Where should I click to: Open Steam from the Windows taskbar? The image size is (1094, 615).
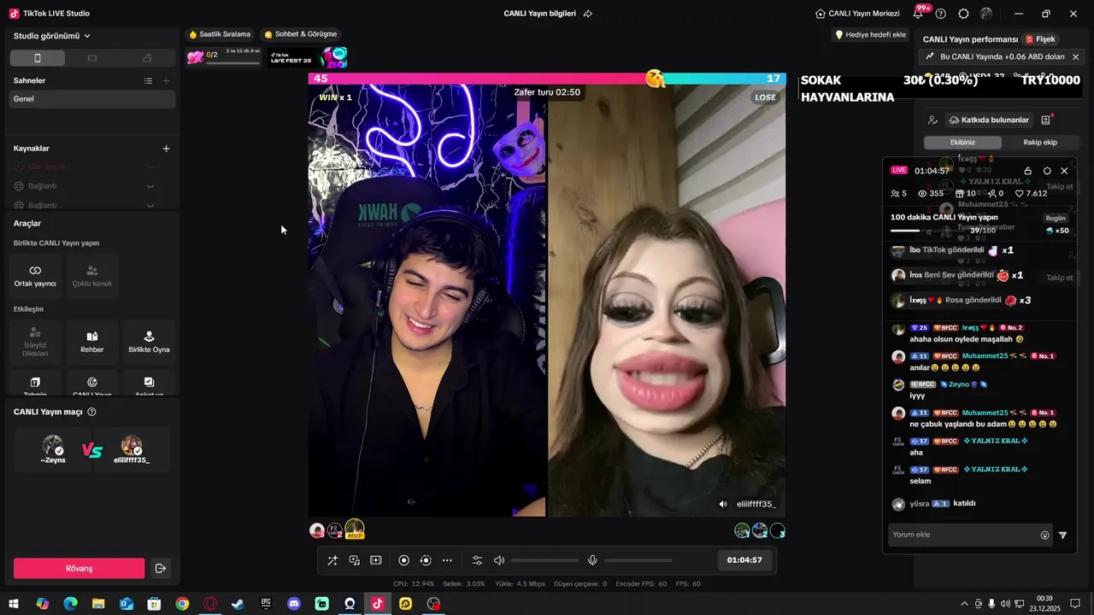click(x=238, y=604)
